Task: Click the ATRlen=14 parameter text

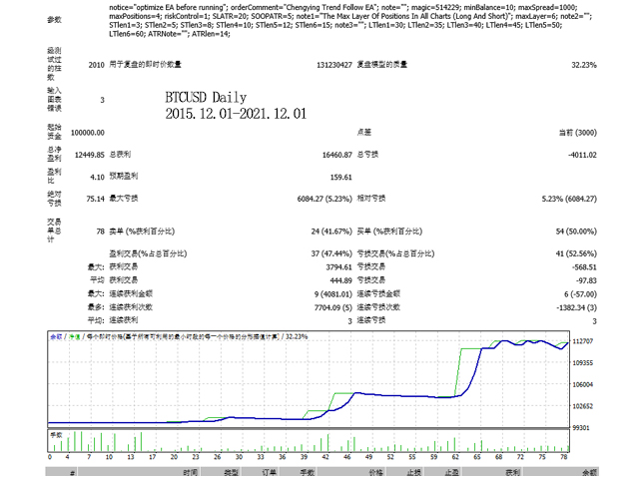Action: 211,34
